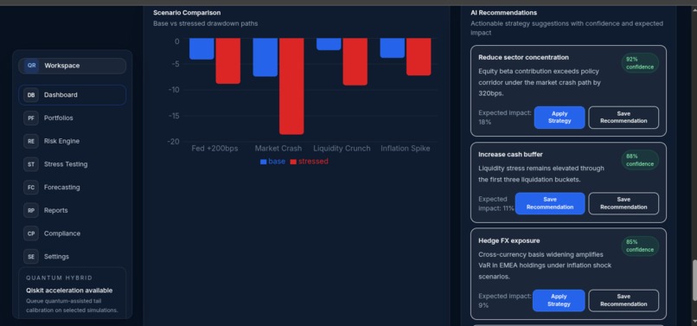Open the Dashboard menu item
This screenshot has height=326, width=697.
[x=72, y=95]
